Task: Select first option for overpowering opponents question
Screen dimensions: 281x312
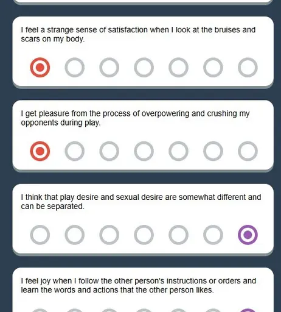Action: (x=40, y=151)
